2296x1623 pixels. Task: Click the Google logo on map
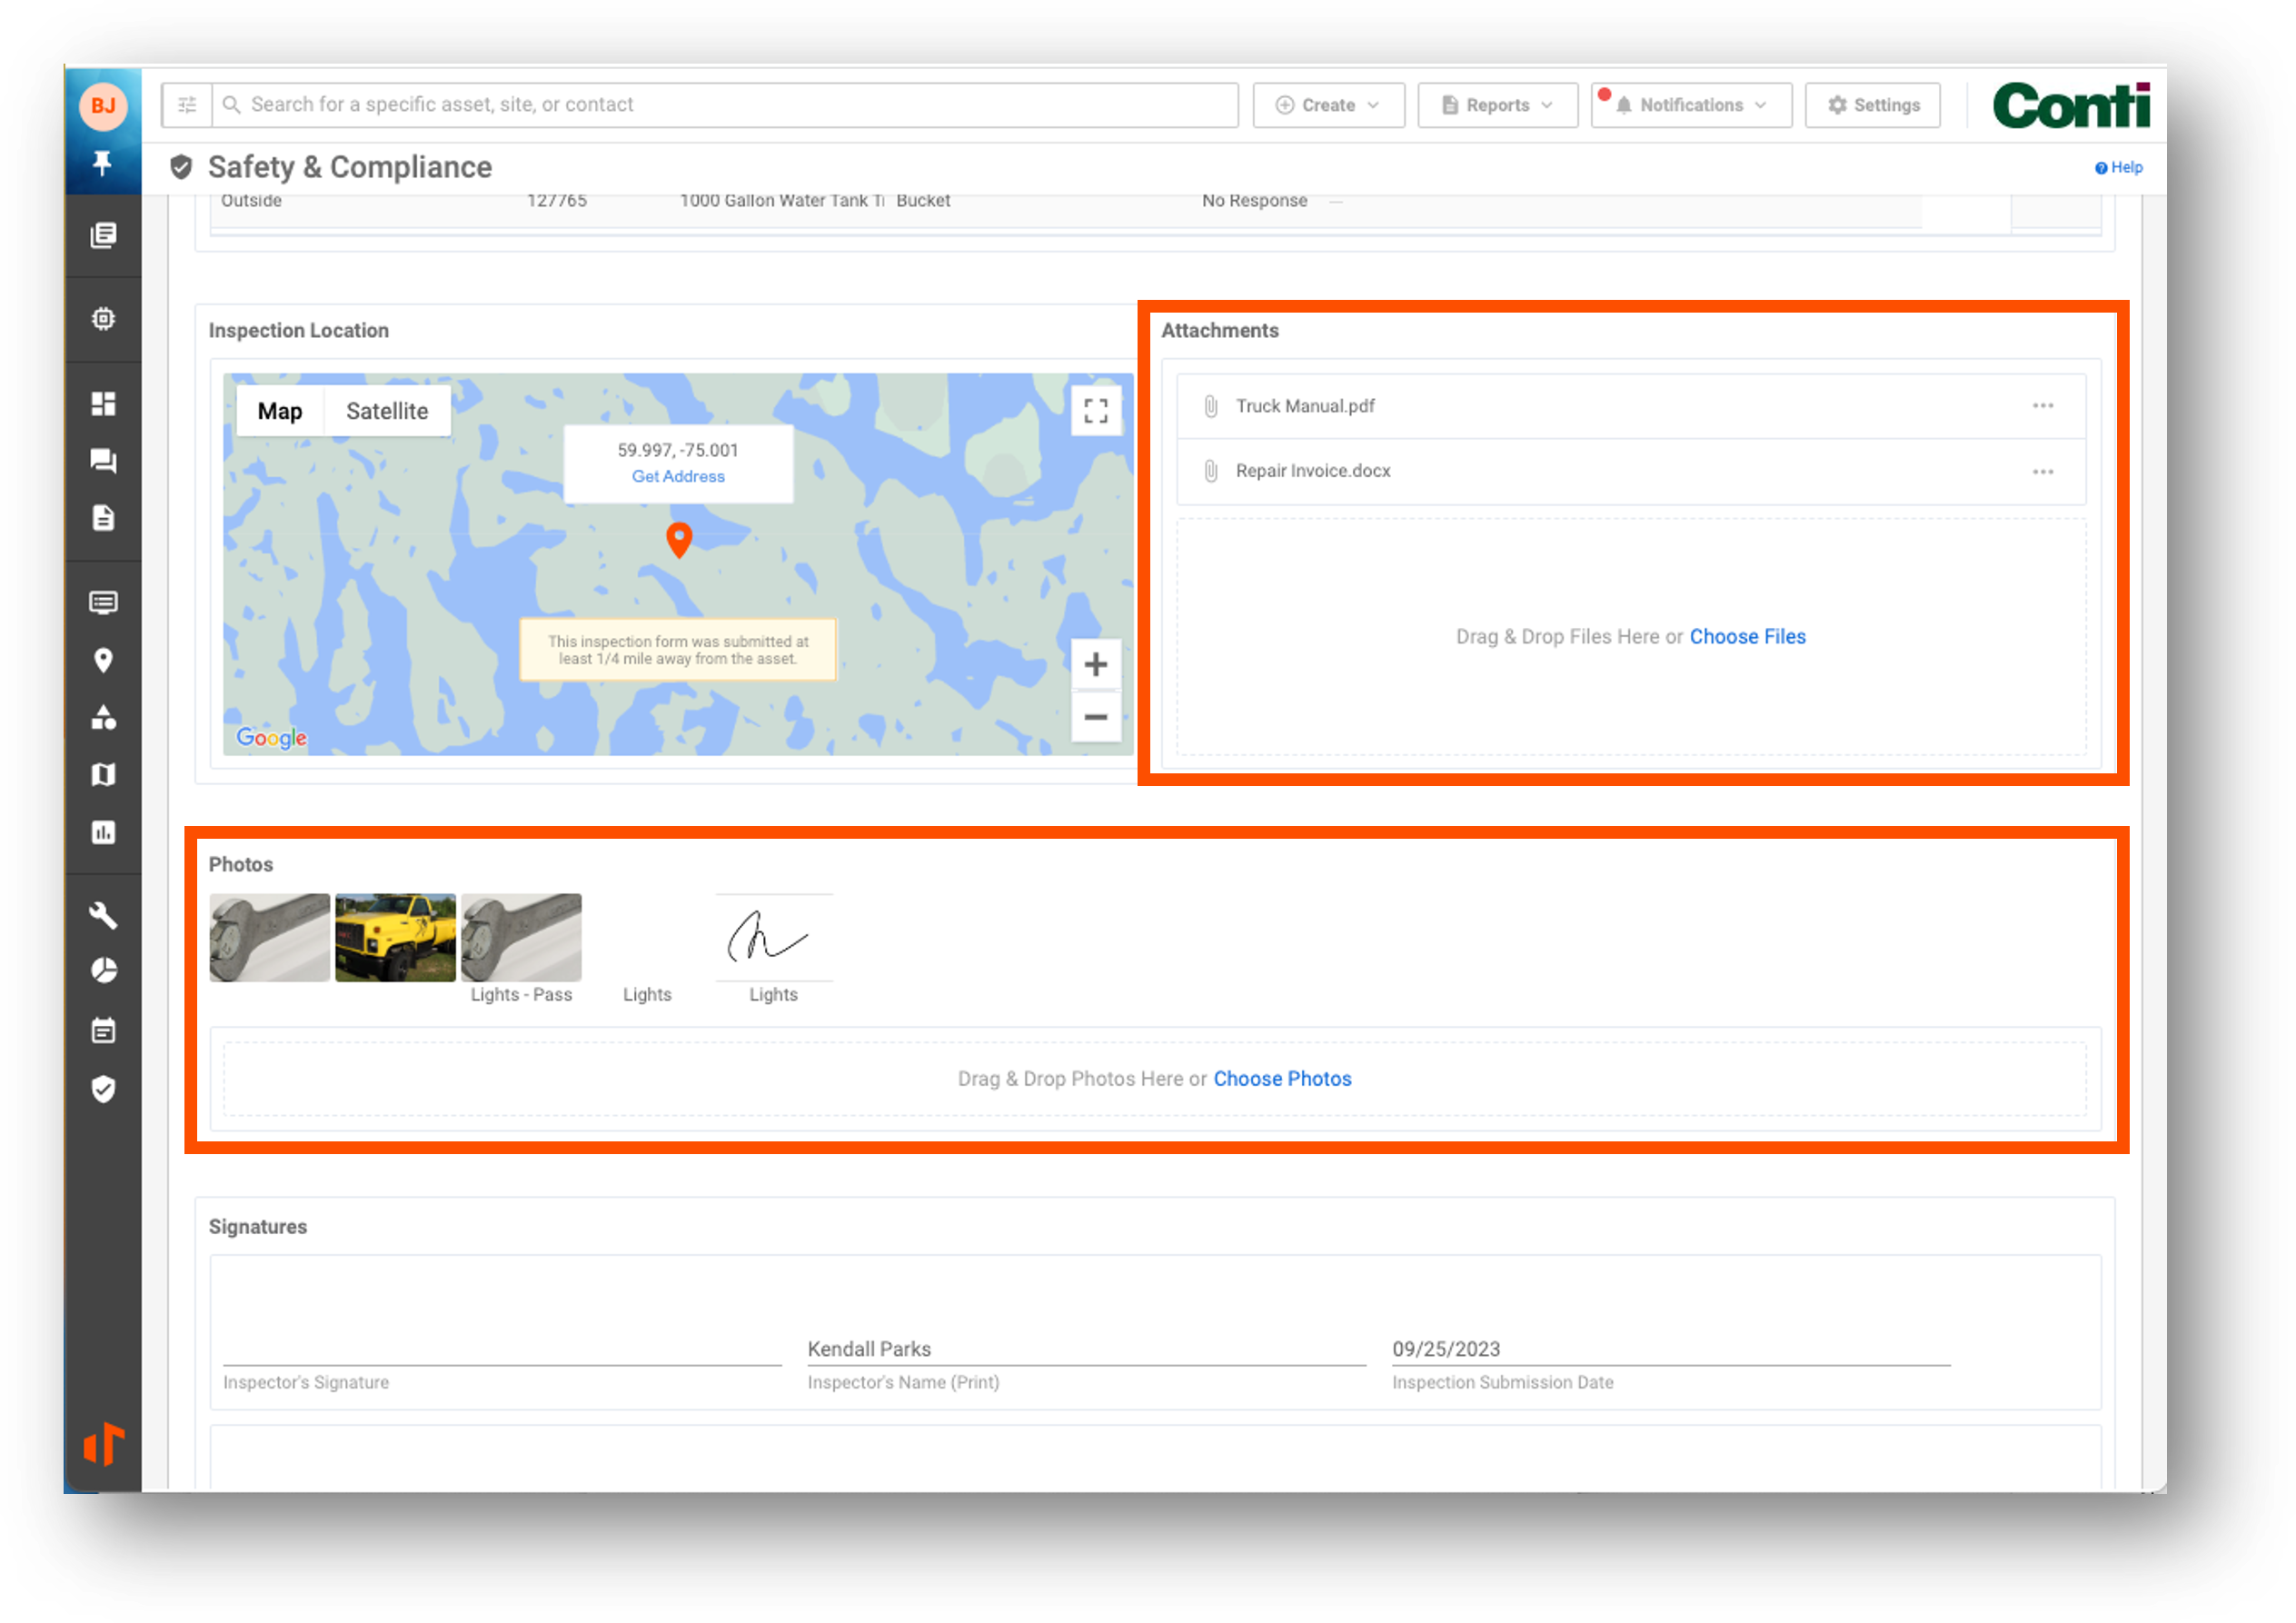point(271,738)
